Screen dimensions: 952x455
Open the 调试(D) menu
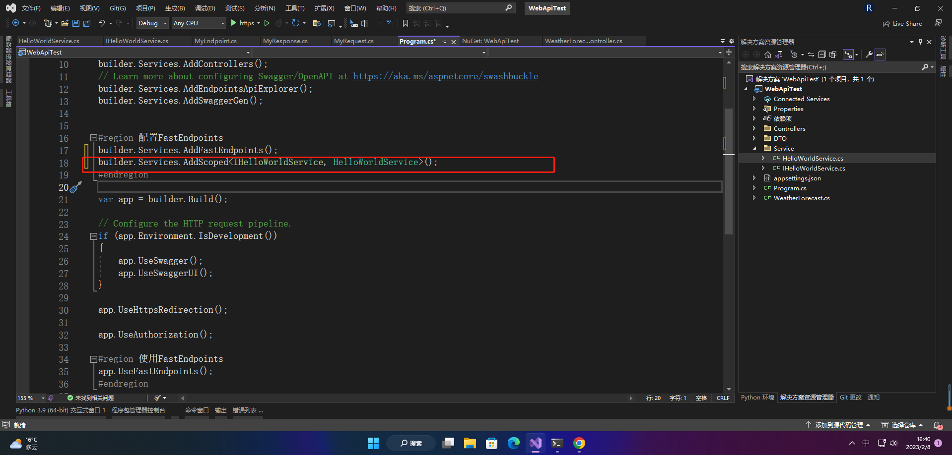[205, 8]
